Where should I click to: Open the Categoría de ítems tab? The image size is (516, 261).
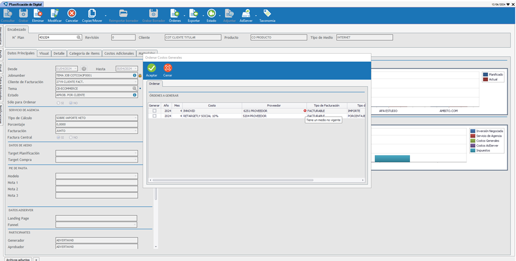pyautogui.click(x=84, y=54)
